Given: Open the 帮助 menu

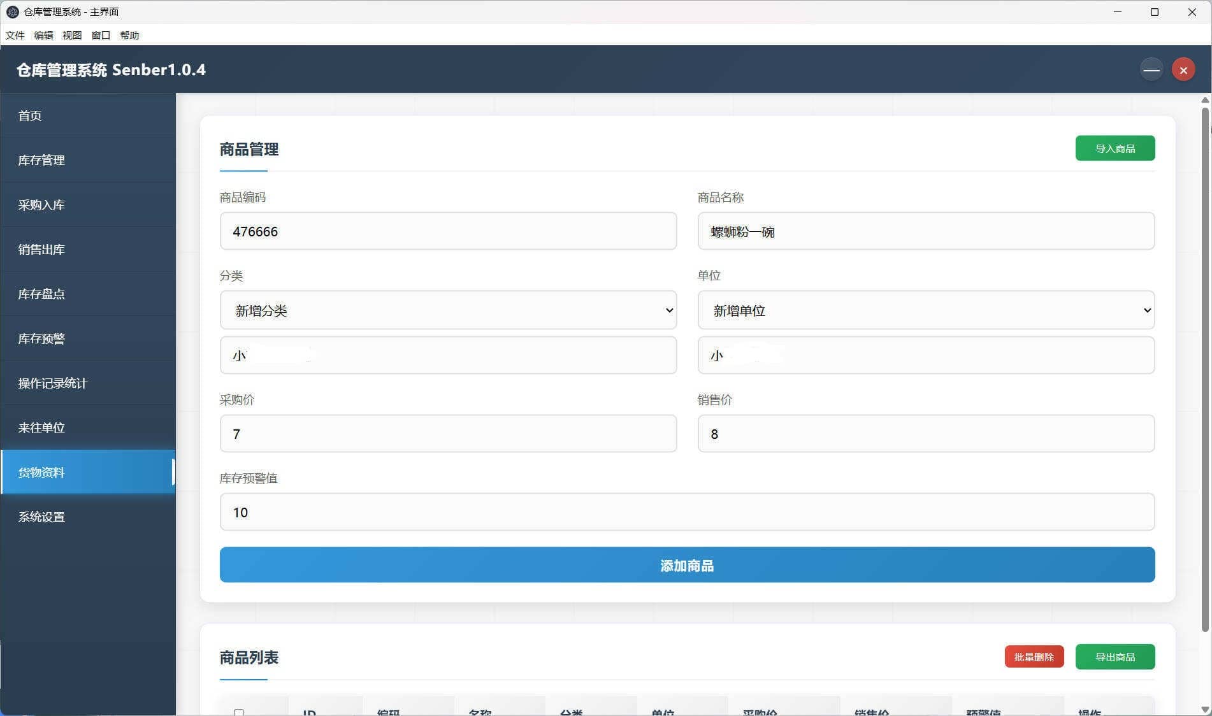Looking at the screenshot, I should pyautogui.click(x=130, y=35).
